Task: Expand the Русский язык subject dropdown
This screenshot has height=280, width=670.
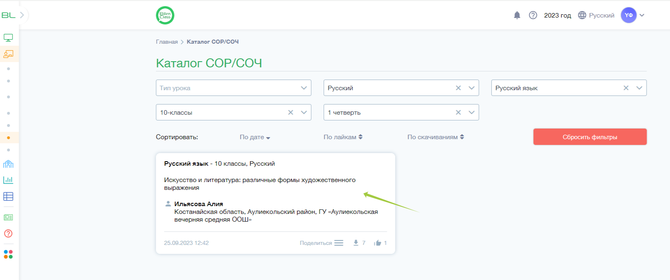Action: (639, 88)
